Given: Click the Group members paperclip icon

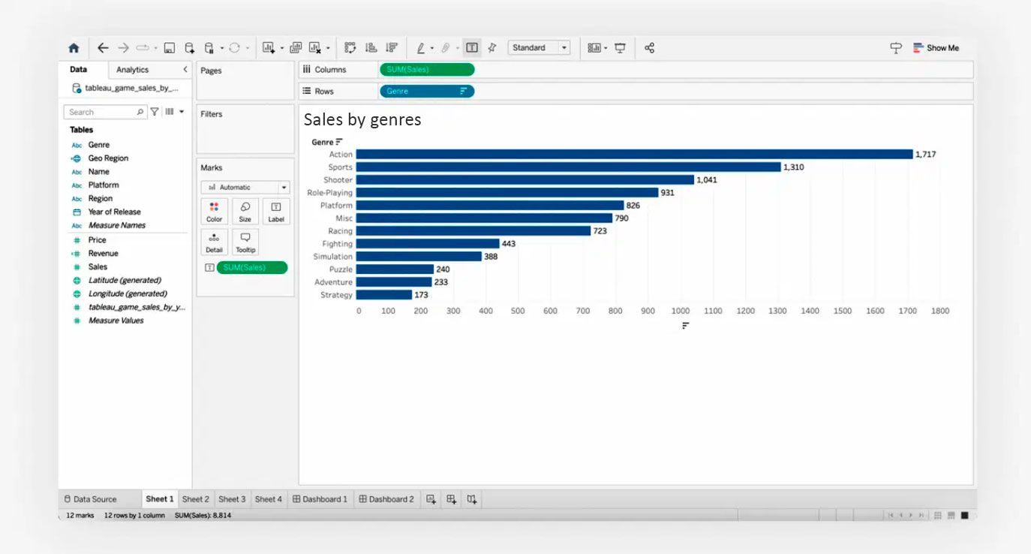Looking at the screenshot, I should (x=446, y=48).
